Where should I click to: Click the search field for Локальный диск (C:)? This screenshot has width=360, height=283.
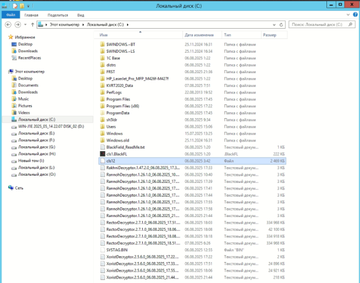(318, 25)
